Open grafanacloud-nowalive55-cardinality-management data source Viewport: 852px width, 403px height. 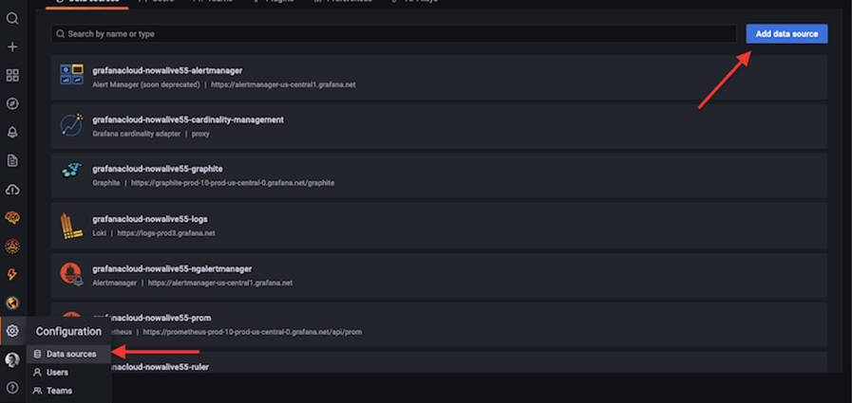[x=188, y=120]
